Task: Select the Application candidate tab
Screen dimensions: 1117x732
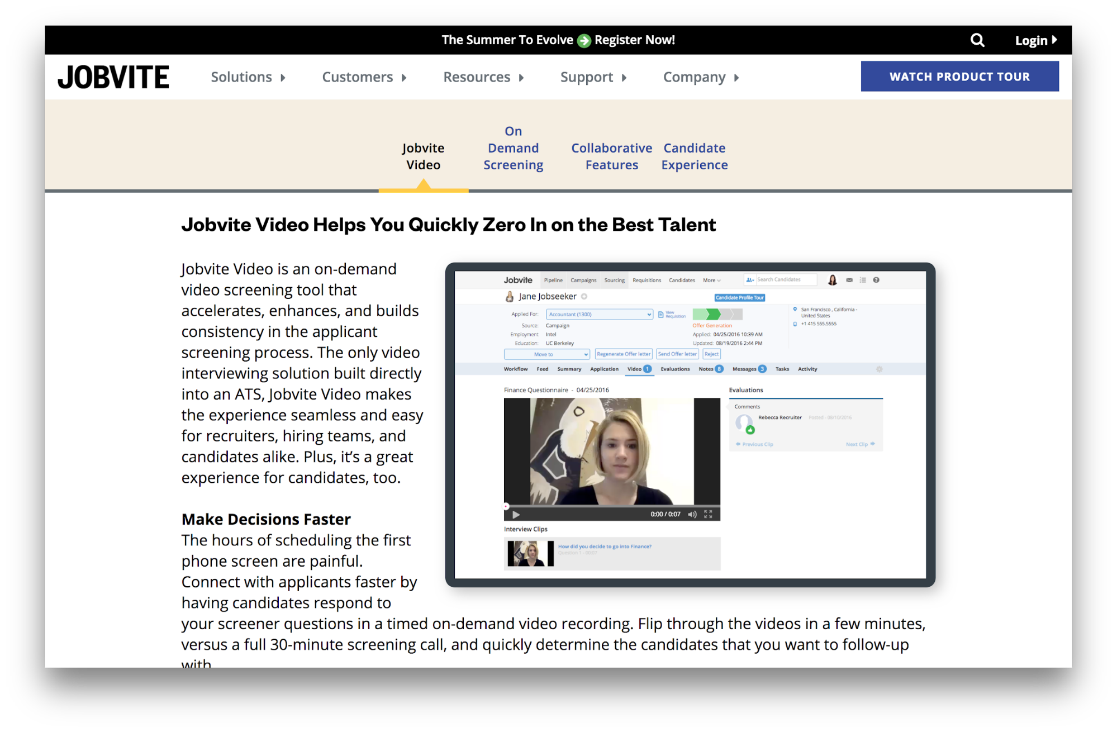Action: tap(604, 369)
